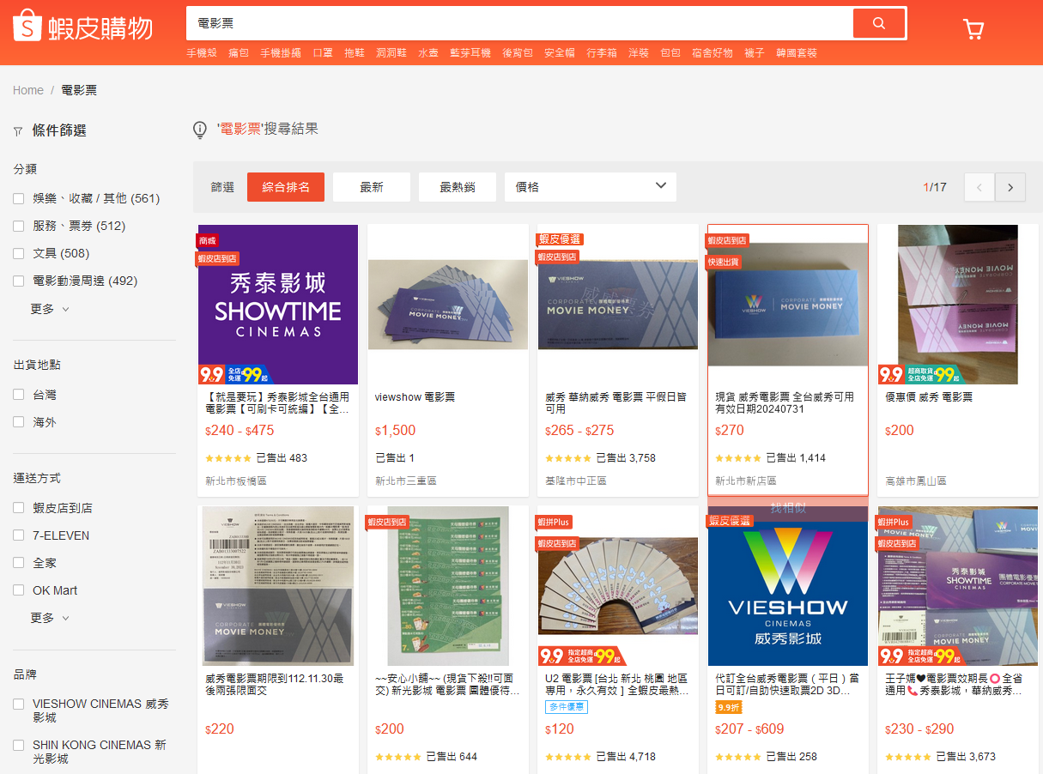Click the Shopee shopping bag logo

(x=27, y=26)
